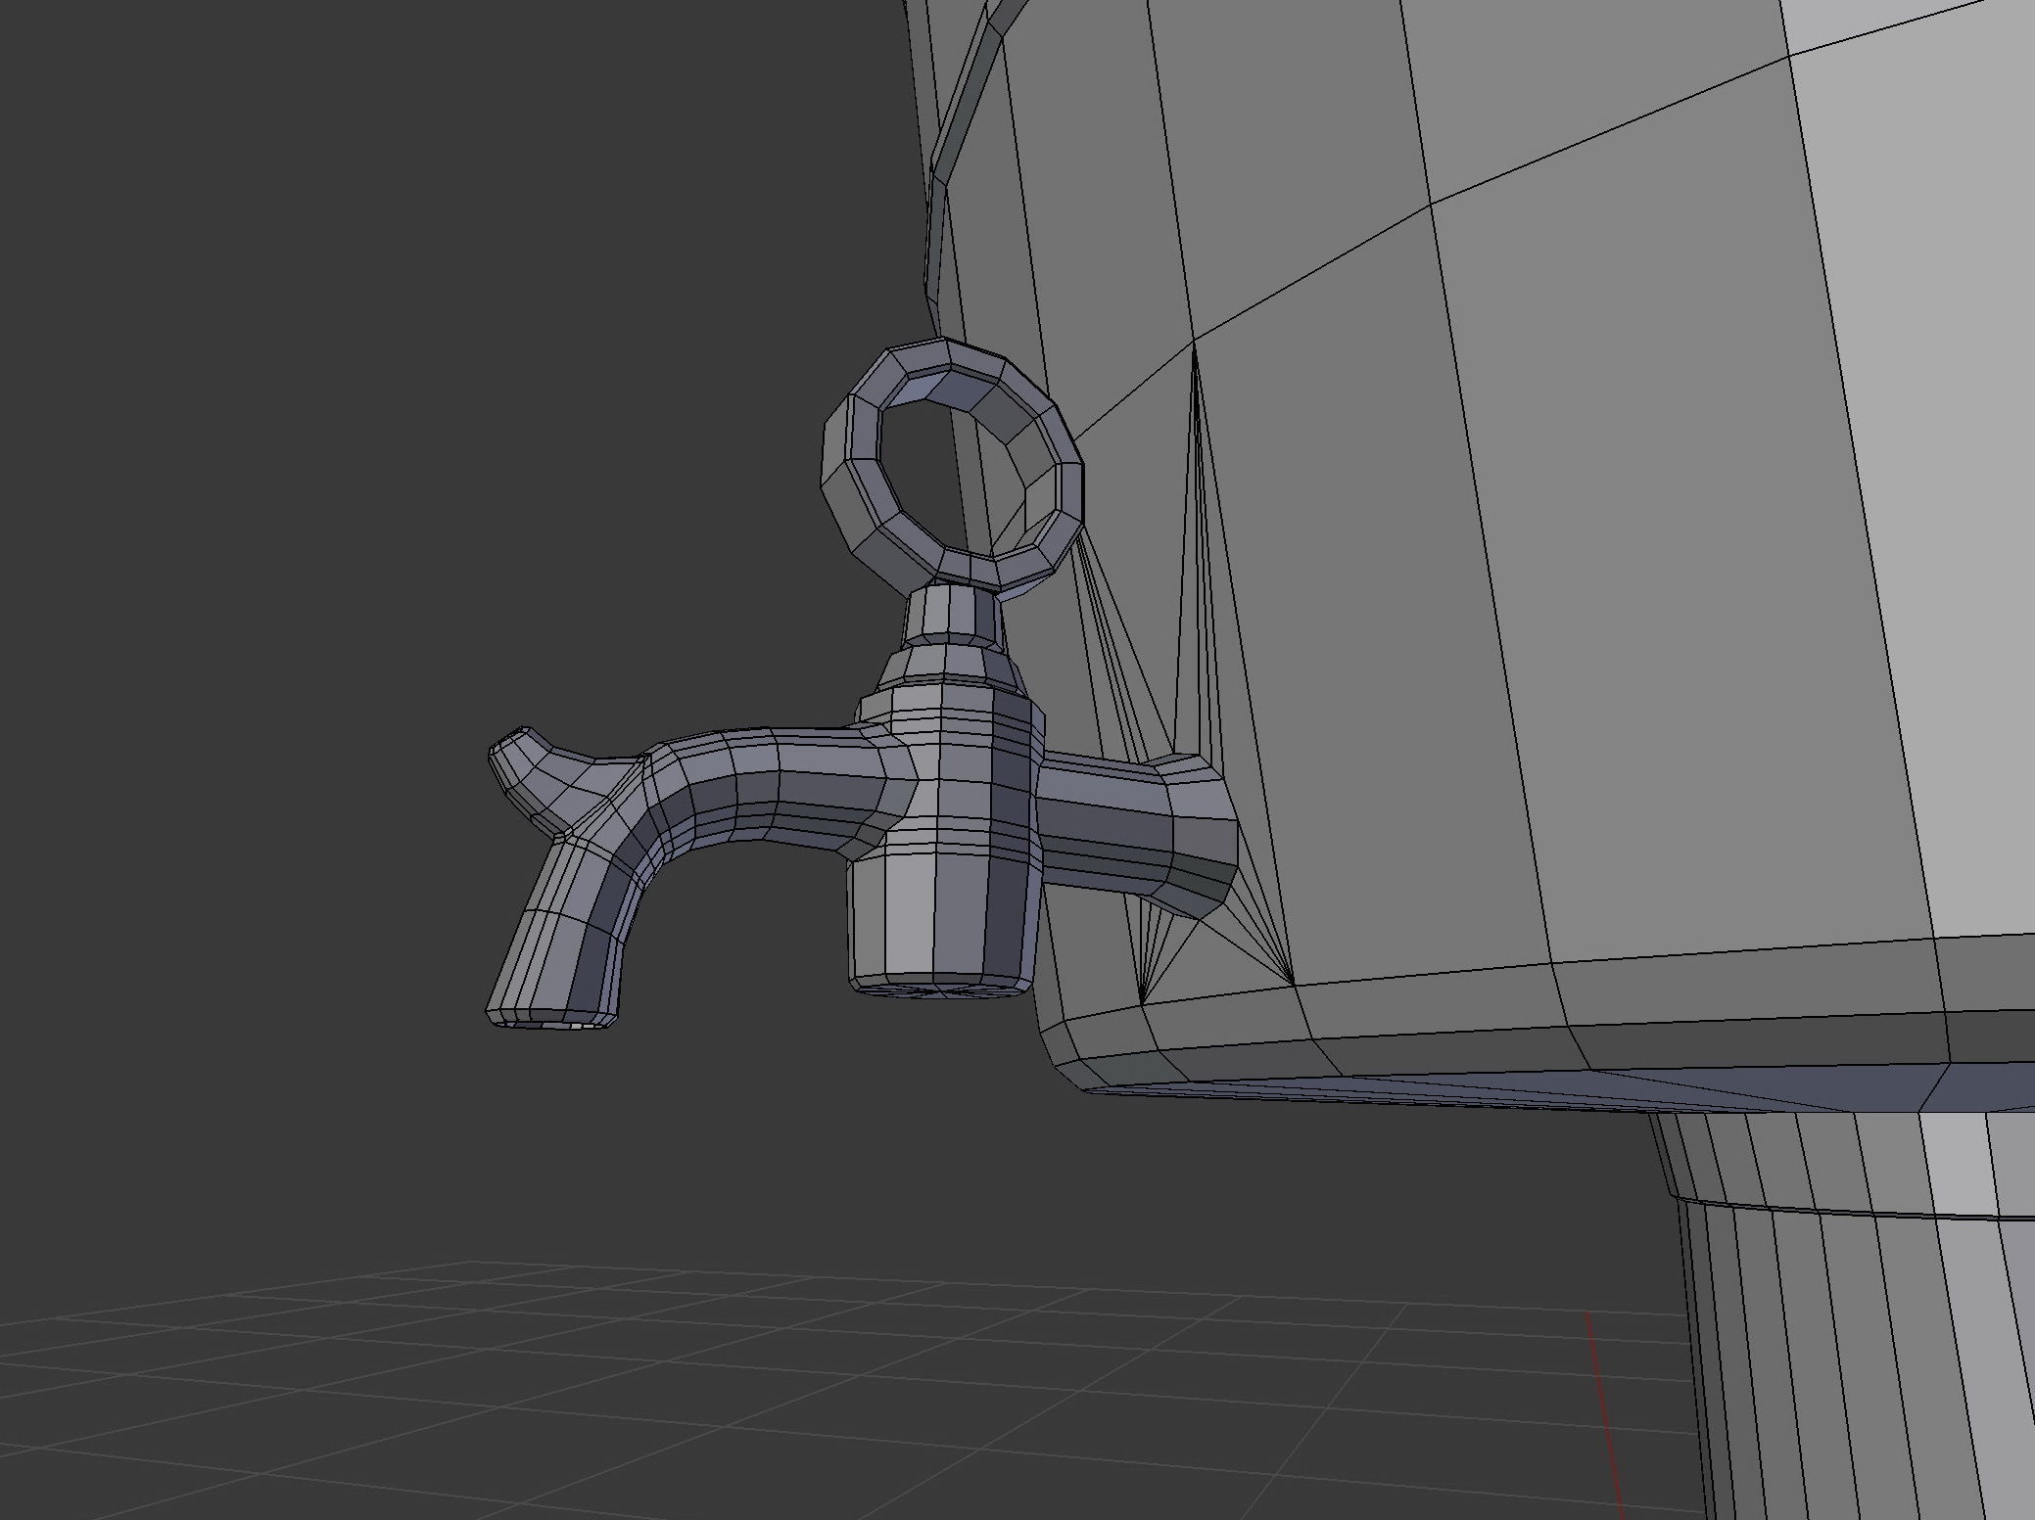Select the pipe joining the tap to the container
This screenshot has height=1520, width=2035.
click(1136, 832)
